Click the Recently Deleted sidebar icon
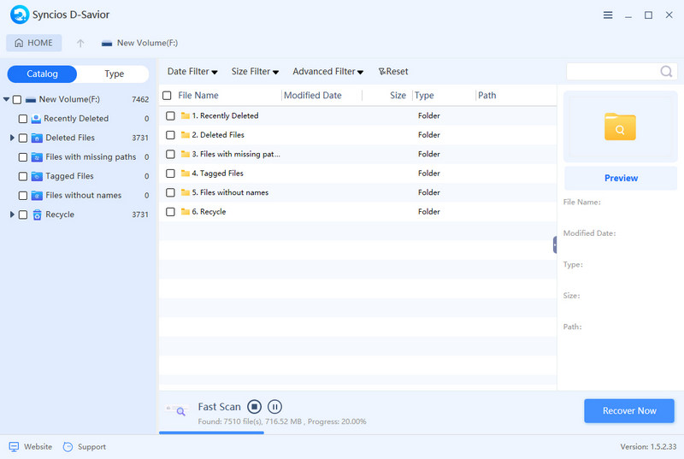The image size is (684, 459). (36, 119)
